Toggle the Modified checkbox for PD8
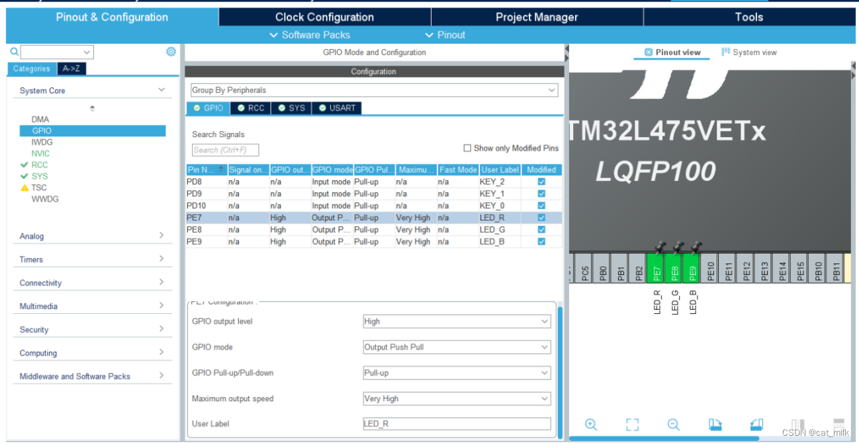 (541, 181)
